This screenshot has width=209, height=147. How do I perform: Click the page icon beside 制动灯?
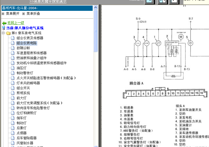(13, 123)
